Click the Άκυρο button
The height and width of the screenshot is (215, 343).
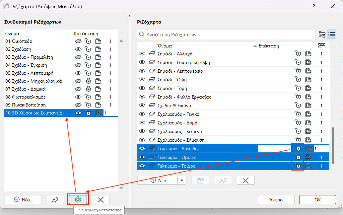[276, 200]
